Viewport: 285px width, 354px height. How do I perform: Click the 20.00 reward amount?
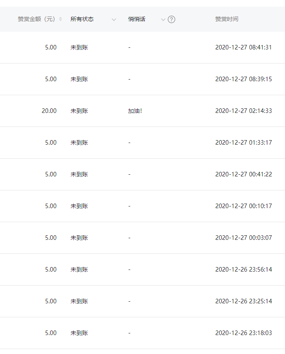pos(49,111)
